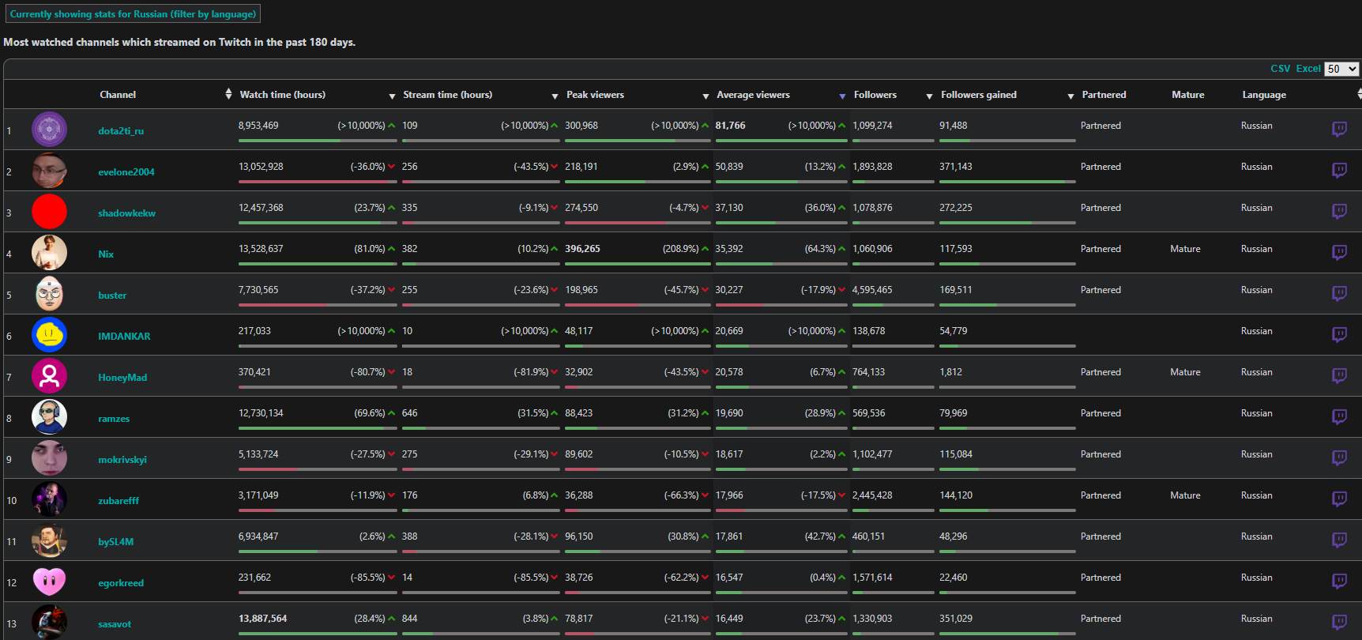Select Nix peak viewers 396,265
This screenshot has width=1362, height=640.
tap(582, 249)
